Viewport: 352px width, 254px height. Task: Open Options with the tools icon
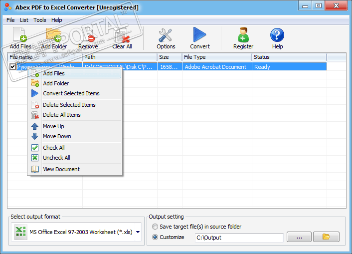(x=166, y=35)
